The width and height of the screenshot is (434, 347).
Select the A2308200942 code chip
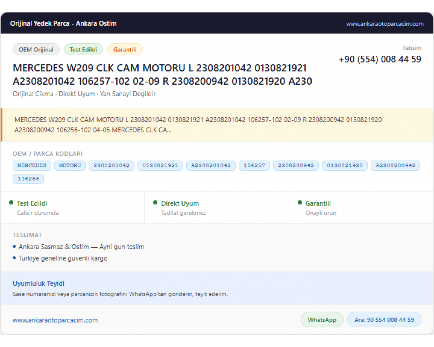(395, 166)
